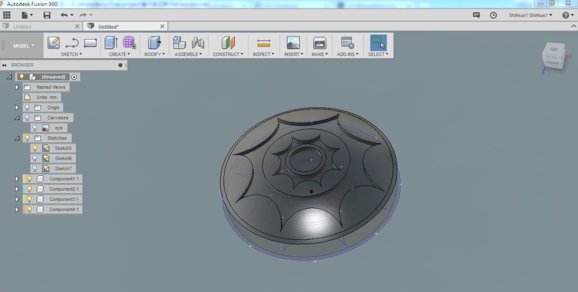Open the MAKE menu
Image resolution: width=578 pixels, height=292 pixels.
pyautogui.click(x=320, y=54)
